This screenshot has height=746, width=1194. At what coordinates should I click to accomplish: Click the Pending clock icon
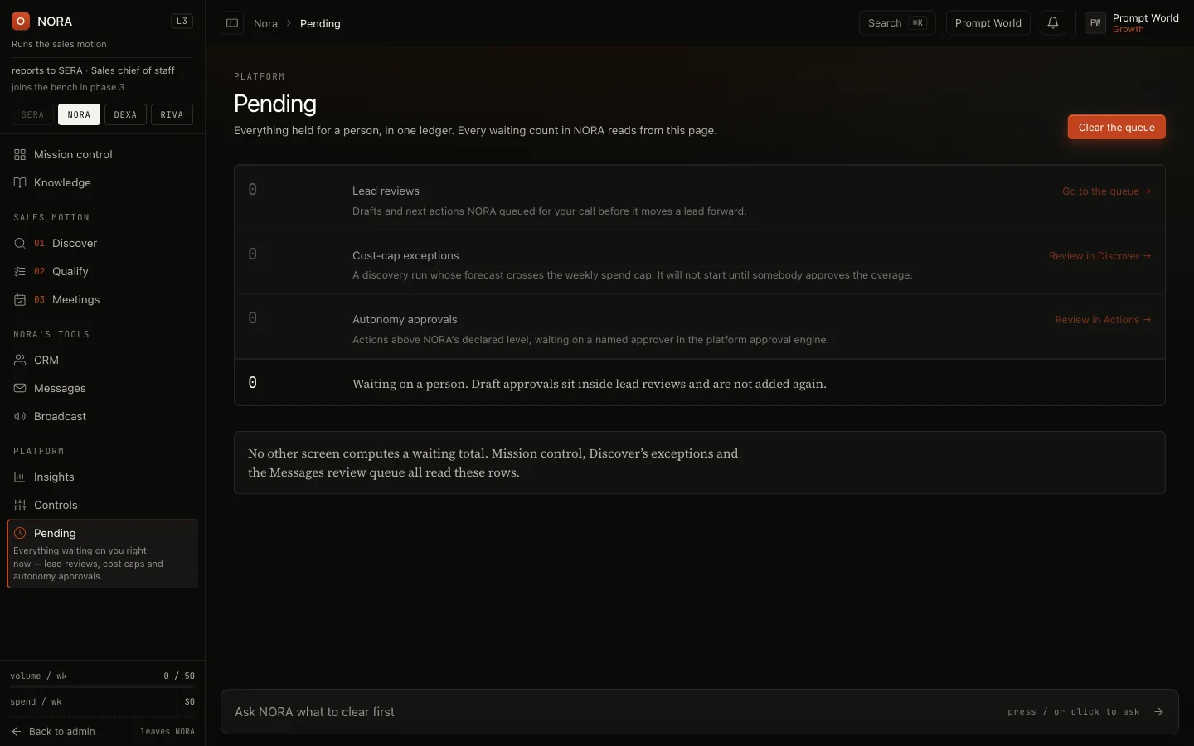coord(20,534)
